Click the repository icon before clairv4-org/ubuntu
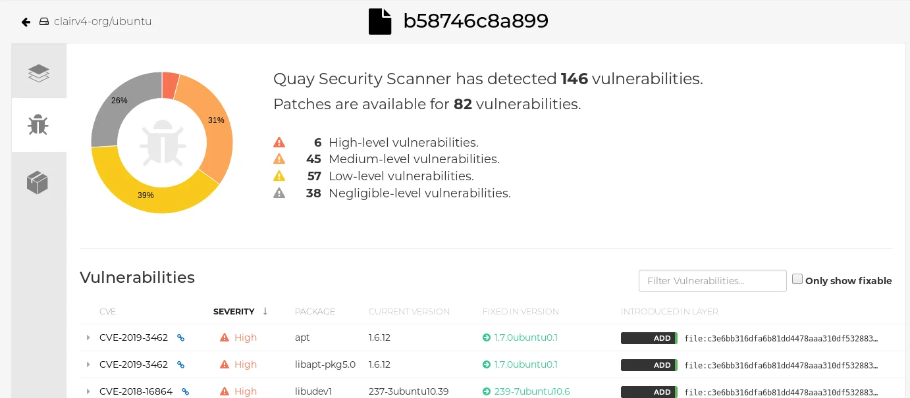This screenshot has width=910, height=398. [x=43, y=21]
